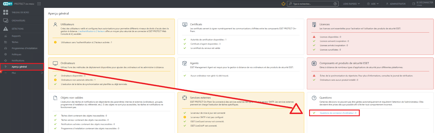435x133 pixels.
Task: Click the Tâches sidebar icon
Action: pos(5,42)
